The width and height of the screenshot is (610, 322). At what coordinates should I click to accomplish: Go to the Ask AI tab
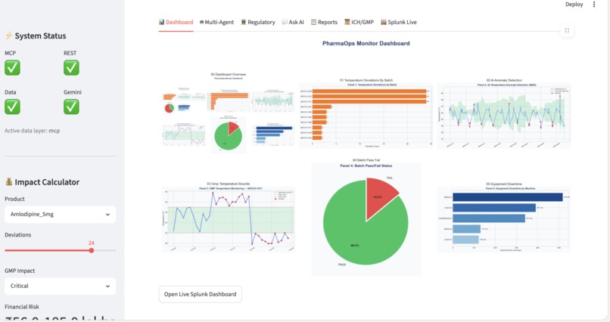tap(293, 22)
